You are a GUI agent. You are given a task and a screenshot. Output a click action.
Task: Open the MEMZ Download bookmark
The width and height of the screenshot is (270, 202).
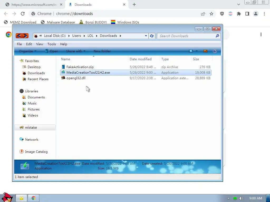click(x=20, y=22)
